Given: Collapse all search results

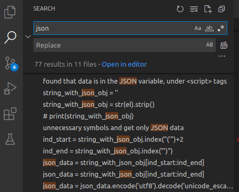Looking at the screenshot, I should pos(222,9).
